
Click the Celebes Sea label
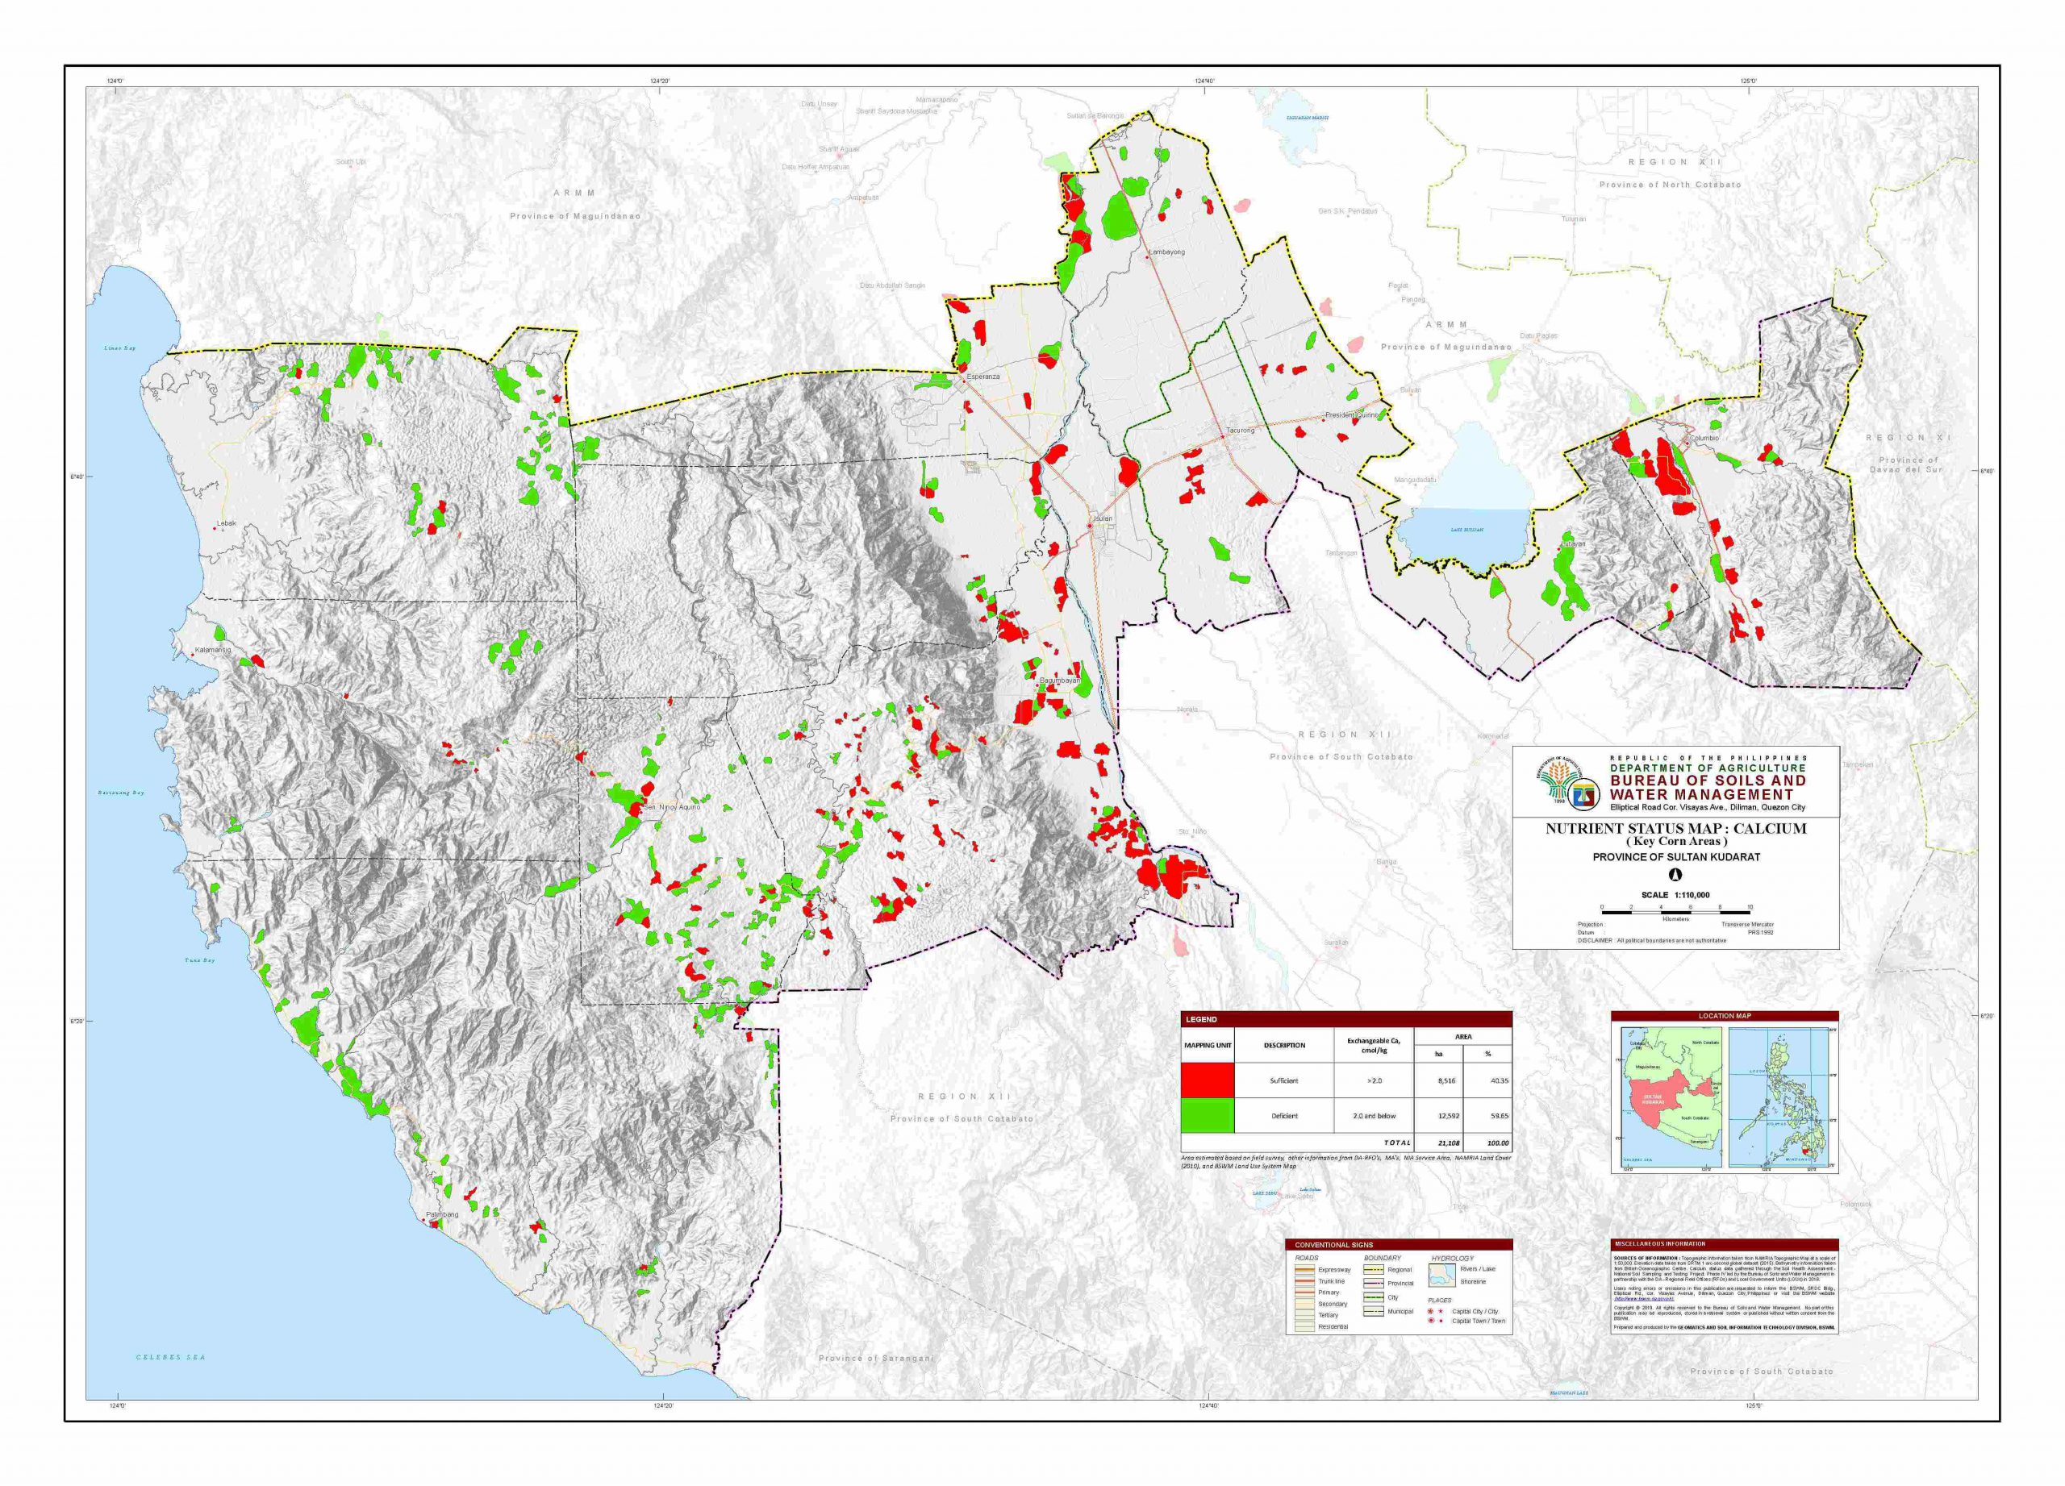coord(171,1357)
